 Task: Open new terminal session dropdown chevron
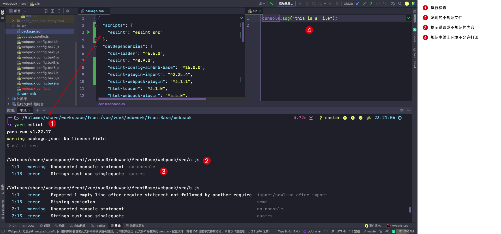coord(44,110)
